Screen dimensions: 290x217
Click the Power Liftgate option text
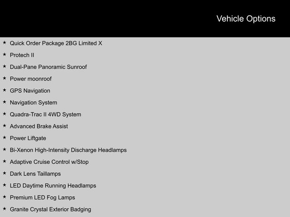(28, 138)
